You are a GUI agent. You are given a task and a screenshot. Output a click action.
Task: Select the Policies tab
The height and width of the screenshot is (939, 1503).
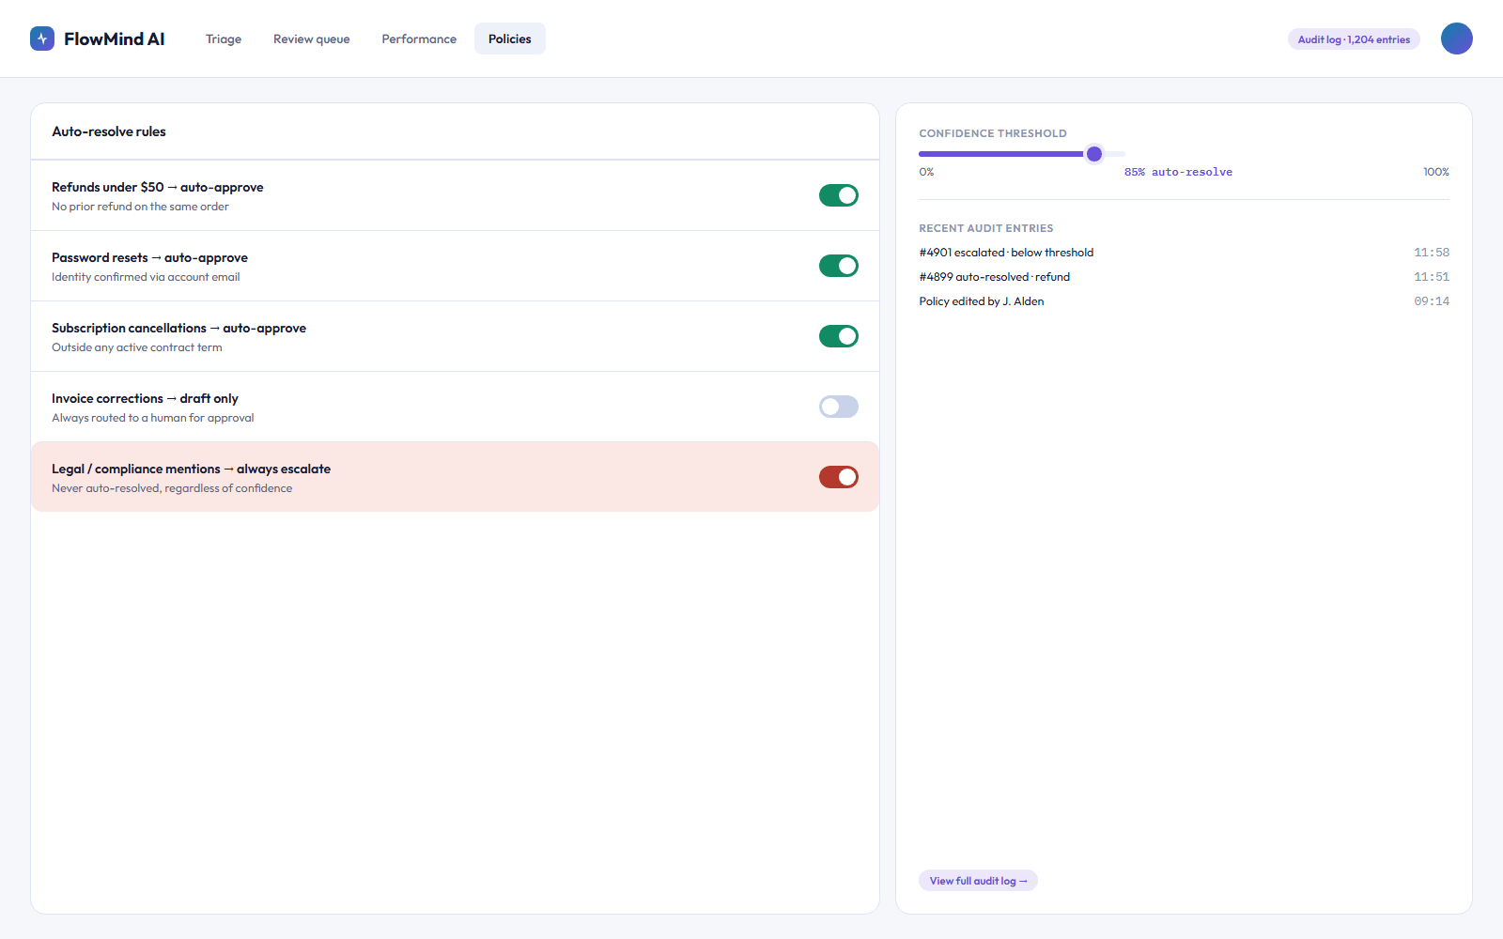tap(510, 38)
